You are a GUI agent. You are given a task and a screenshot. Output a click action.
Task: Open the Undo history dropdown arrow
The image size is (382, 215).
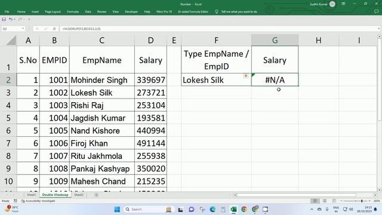tap(14, 19)
